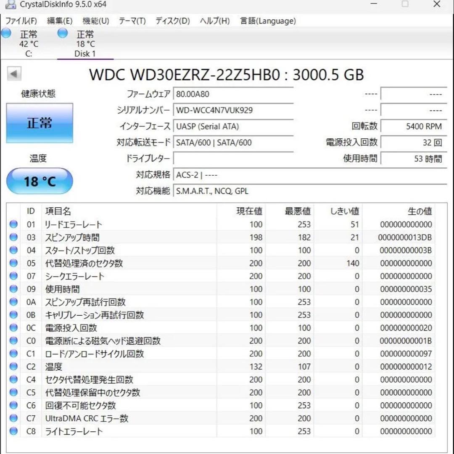Click the blue dot for 代替処理済のセクタ数

pyautogui.click(x=13, y=263)
